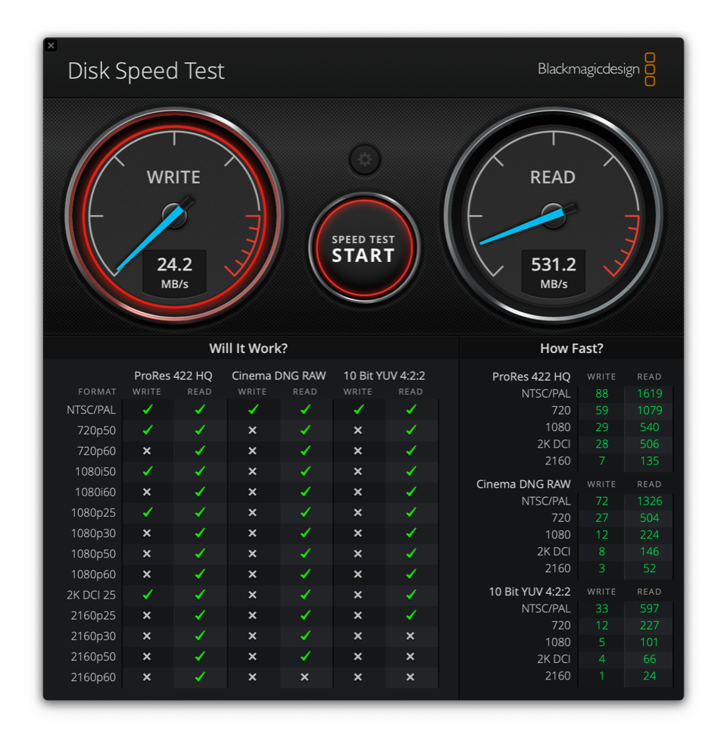Click the WRITE gauge label

173,177
